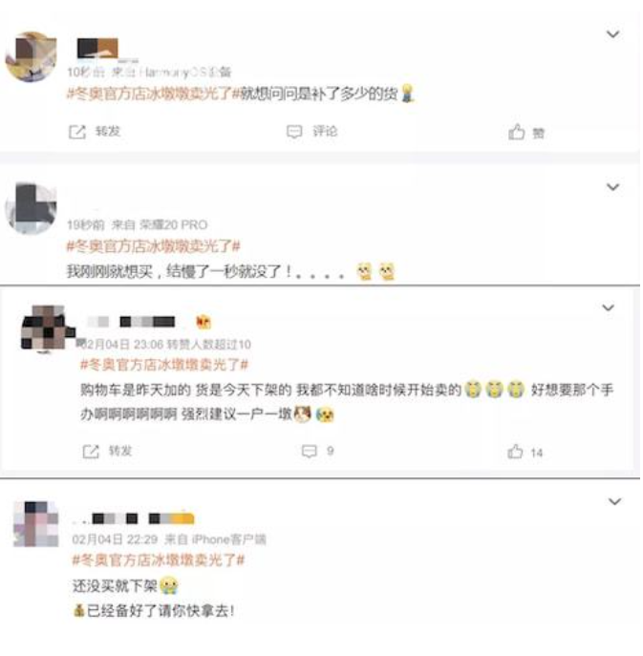
Task: View the first post author's avatar
Action: tap(32, 56)
